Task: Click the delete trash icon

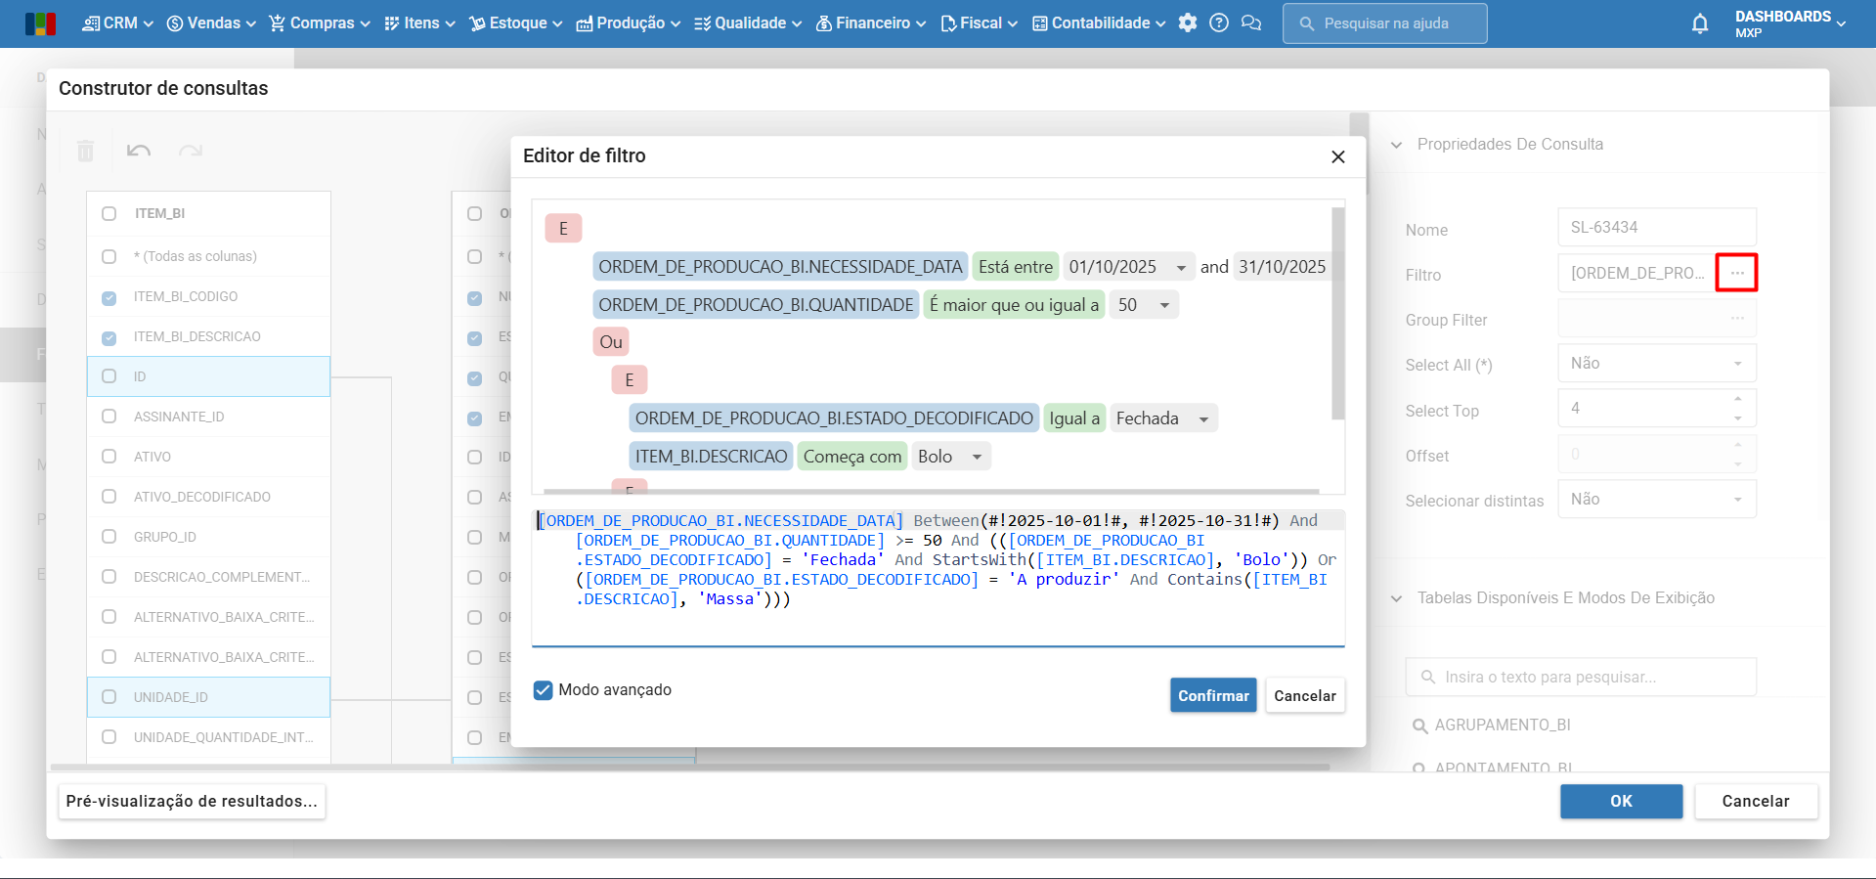Action: 86,151
